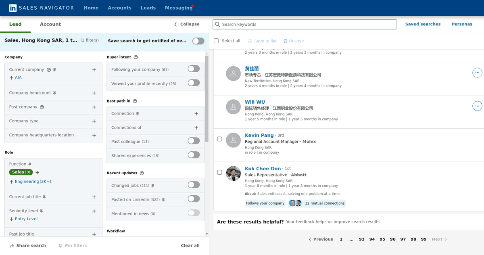
Task: Open the Accounts menu item
Action: [120, 8]
